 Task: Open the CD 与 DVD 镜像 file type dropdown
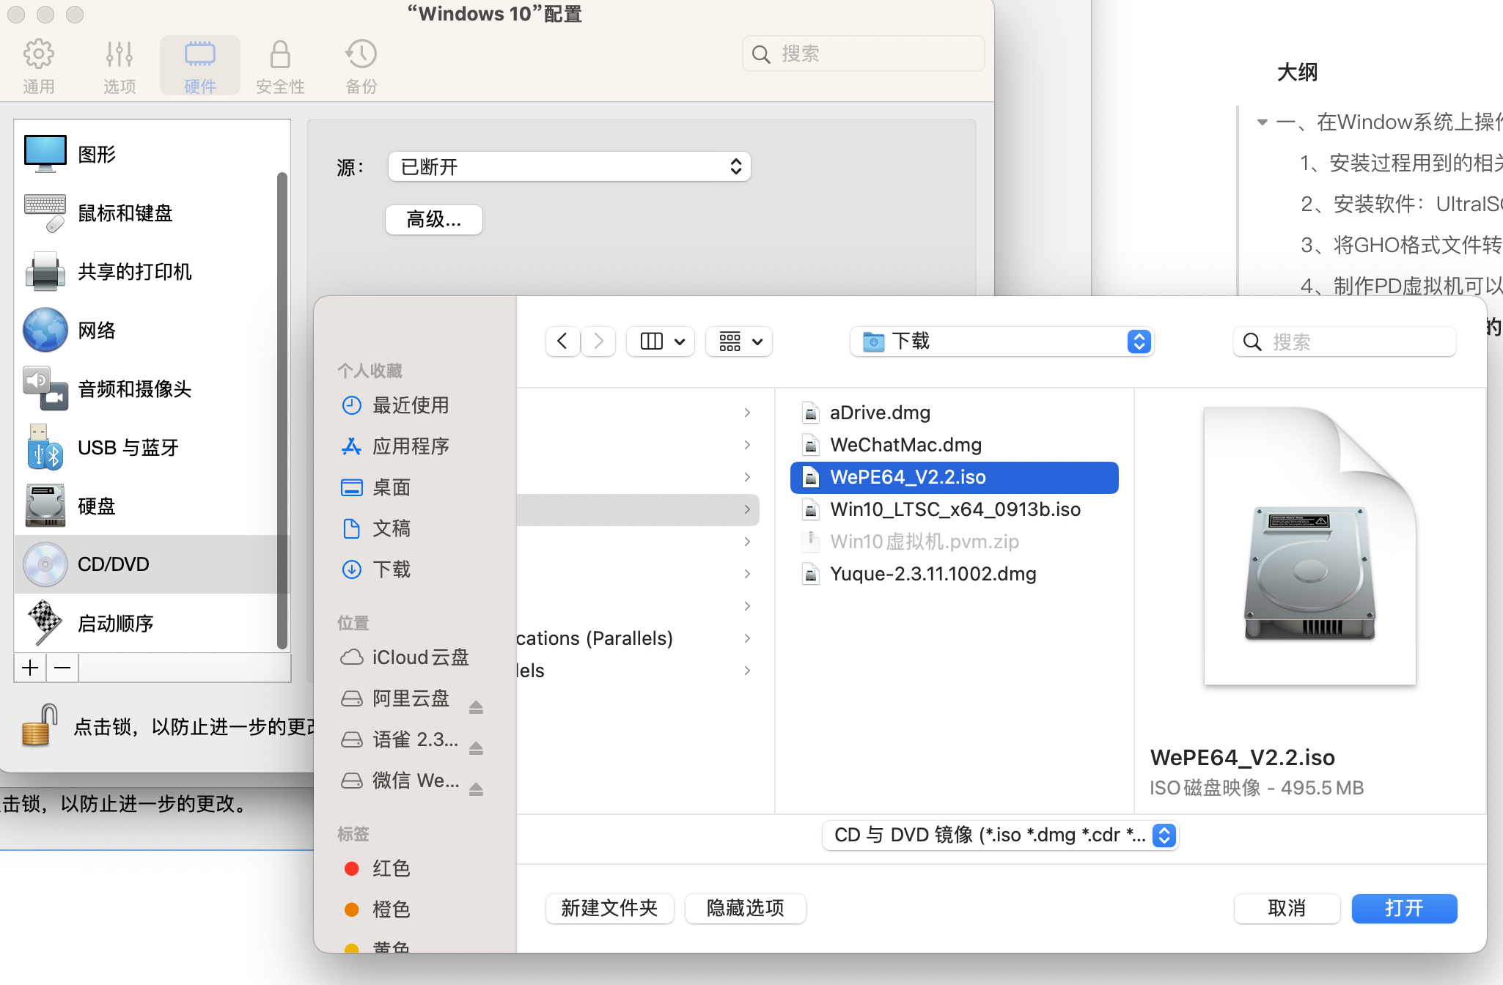click(1000, 835)
